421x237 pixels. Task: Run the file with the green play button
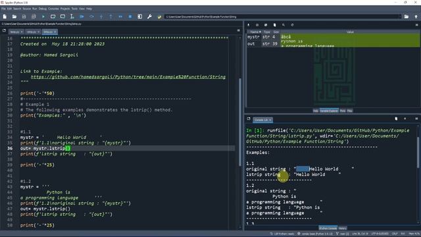(43, 16)
